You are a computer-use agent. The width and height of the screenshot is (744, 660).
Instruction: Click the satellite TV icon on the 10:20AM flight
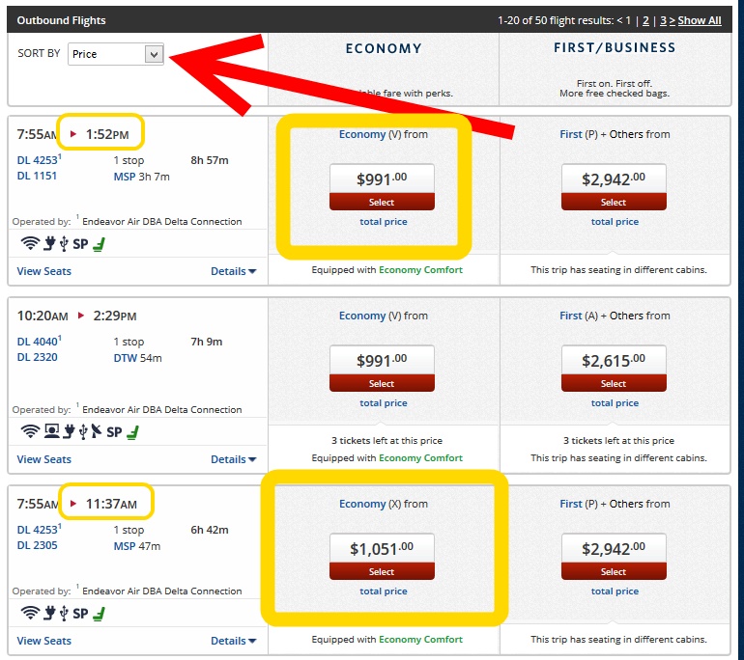[97, 431]
